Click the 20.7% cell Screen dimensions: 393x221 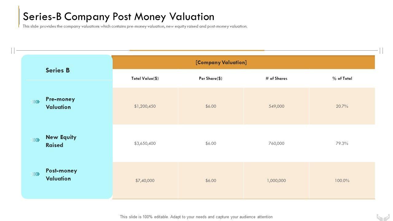pyautogui.click(x=342, y=106)
